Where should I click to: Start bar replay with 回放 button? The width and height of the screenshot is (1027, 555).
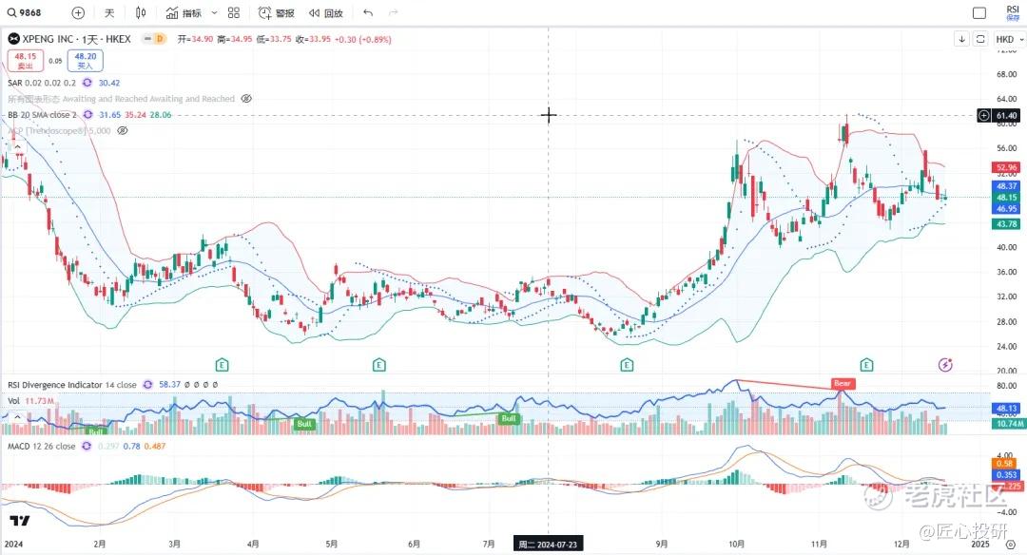pos(325,12)
